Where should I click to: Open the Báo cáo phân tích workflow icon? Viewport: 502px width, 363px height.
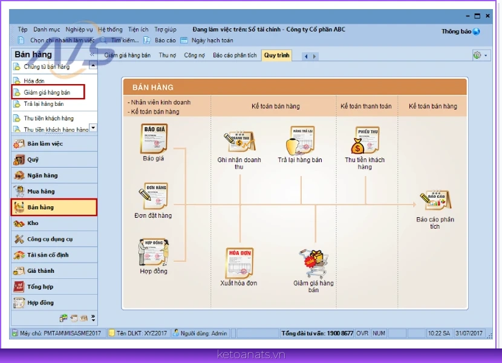click(x=435, y=201)
